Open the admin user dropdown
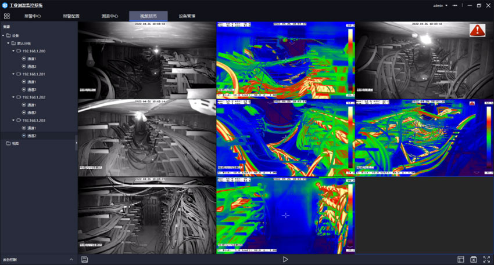Image resolution: width=494 pixels, height=265 pixels. [x=440, y=5]
